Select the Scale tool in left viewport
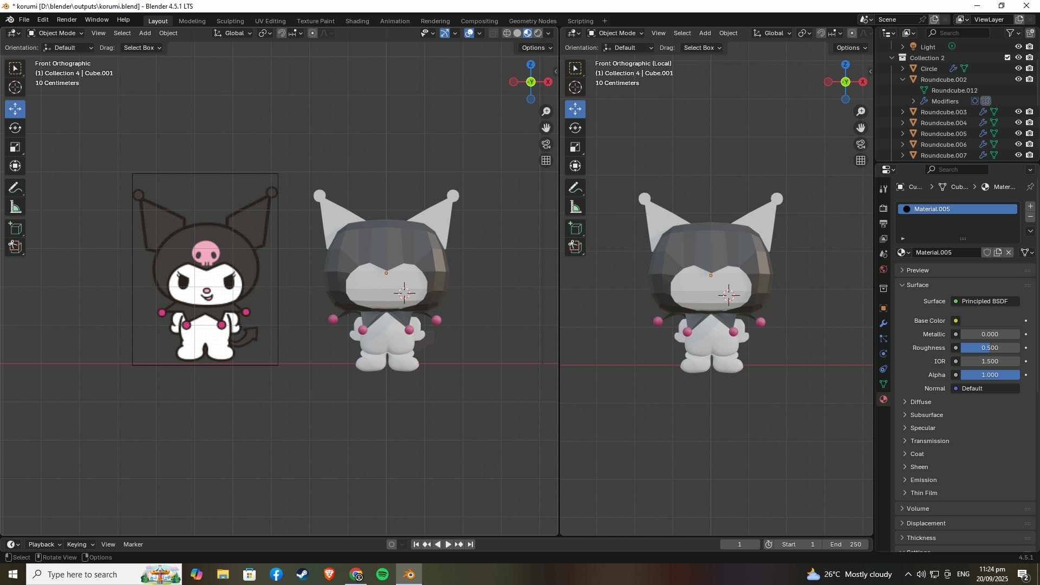Screen dimensions: 1040x585 coord(15,147)
